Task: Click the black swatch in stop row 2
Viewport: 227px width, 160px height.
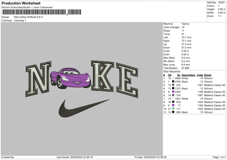Action: tap(173, 82)
